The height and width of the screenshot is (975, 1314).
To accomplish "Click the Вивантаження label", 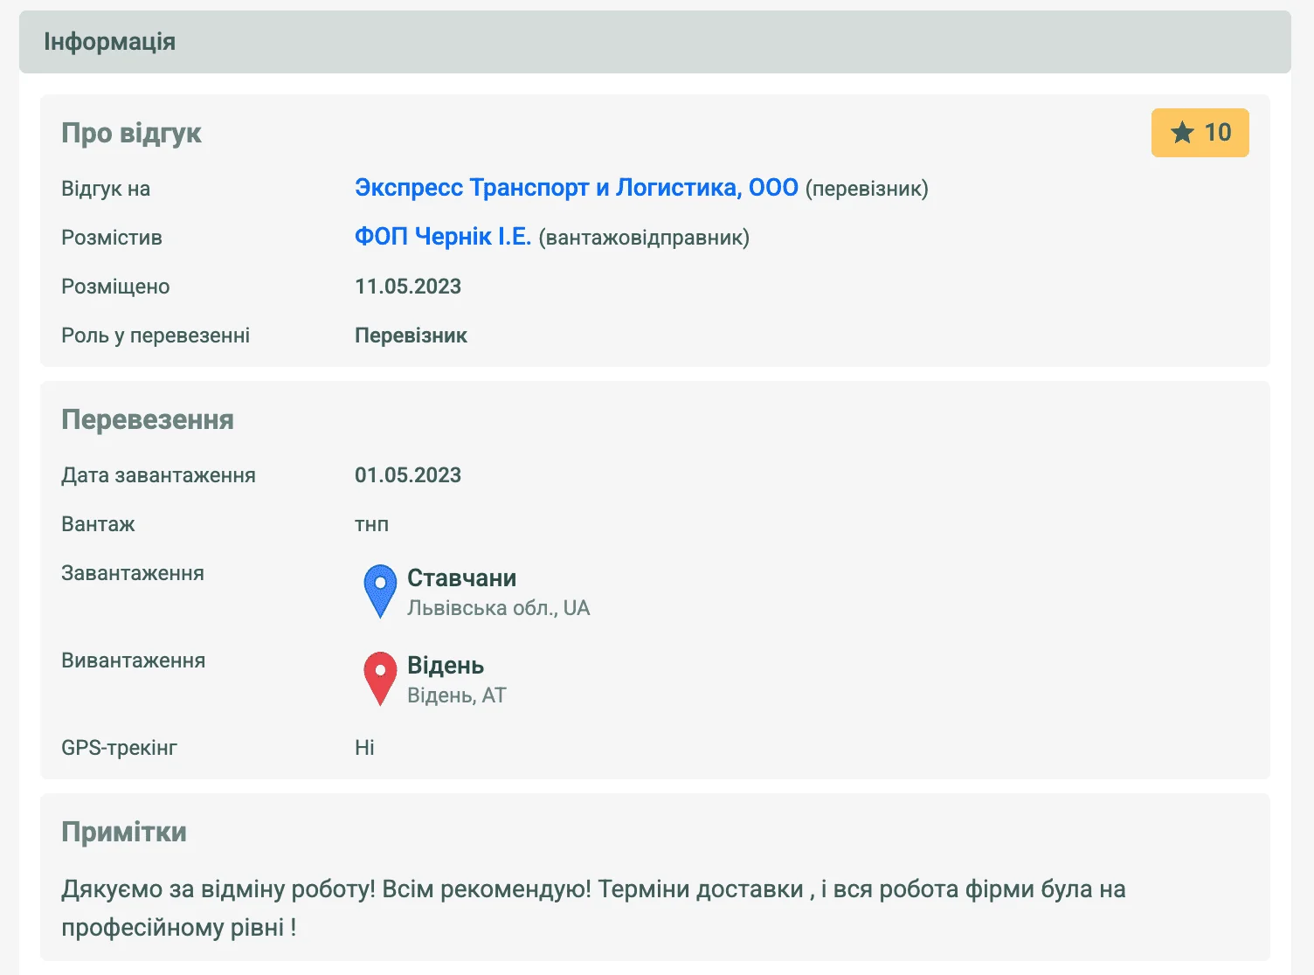I will pyautogui.click(x=134, y=660).
